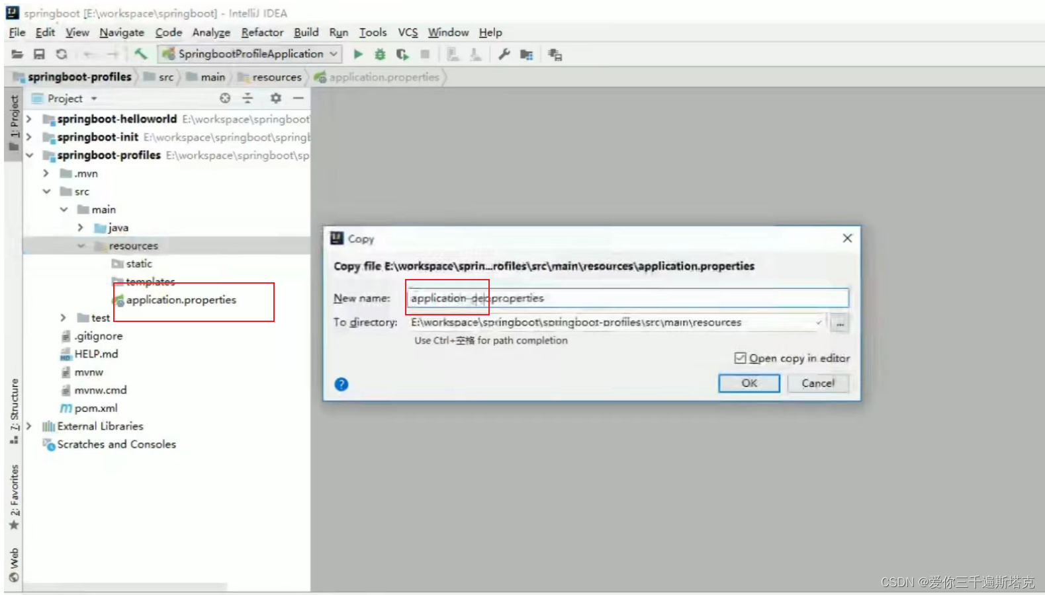Open Project Structure toolbar icon
Screen dimensions: 1045x595
527,54
